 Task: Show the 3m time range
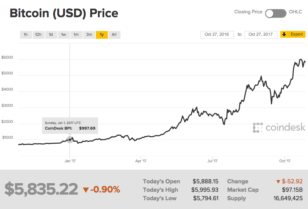click(x=89, y=34)
